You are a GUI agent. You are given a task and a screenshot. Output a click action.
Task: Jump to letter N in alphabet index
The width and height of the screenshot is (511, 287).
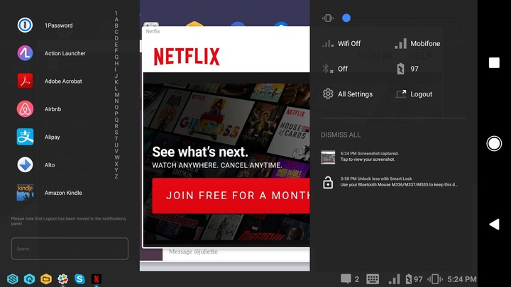(116, 101)
